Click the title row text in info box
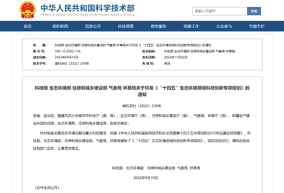The width and height of the screenshot is (284, 193). (133, 45)
